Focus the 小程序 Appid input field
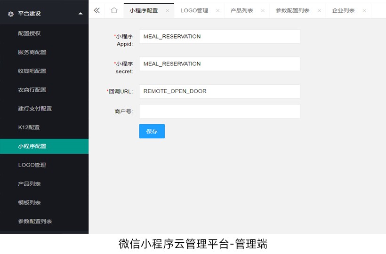The image size is (386, 254). pyautogui.click(x=219, y=37)
